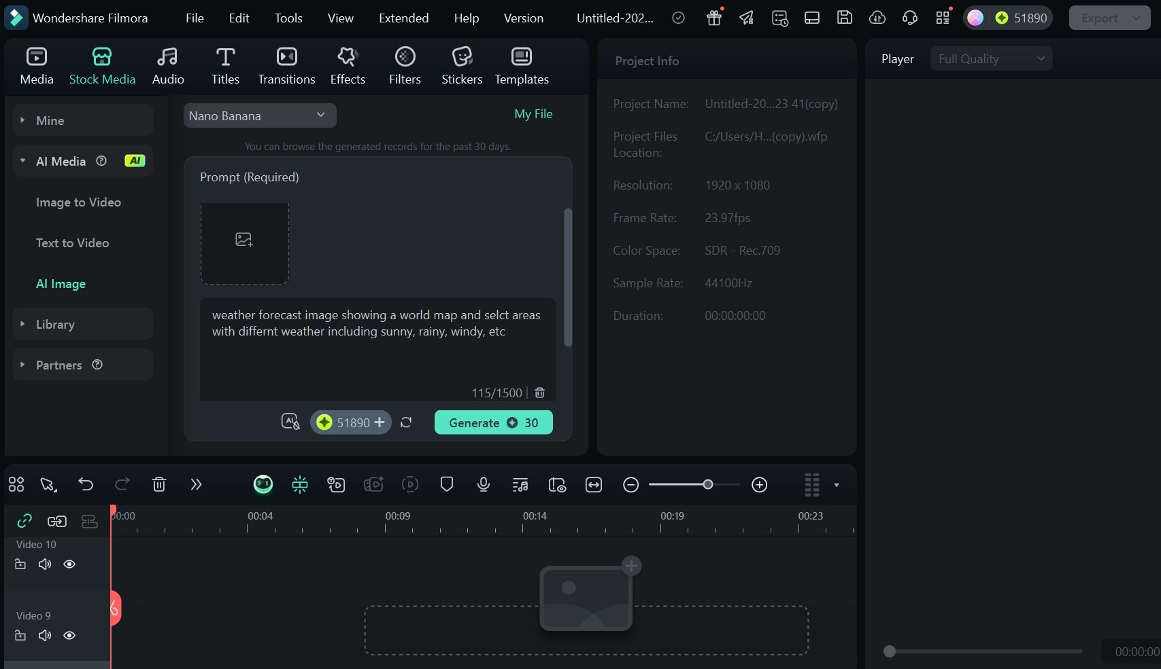Mute the Video 10 track
The width and height of the screenshot is (1161, 669).
pos(45,564)
